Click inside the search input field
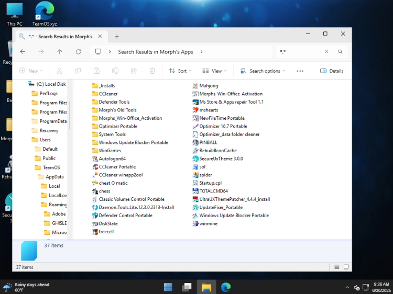This screenshot has height=294, width=393. 301,52
